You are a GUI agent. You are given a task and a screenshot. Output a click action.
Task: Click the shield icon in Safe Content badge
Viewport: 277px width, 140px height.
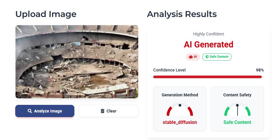click(207, 57)
